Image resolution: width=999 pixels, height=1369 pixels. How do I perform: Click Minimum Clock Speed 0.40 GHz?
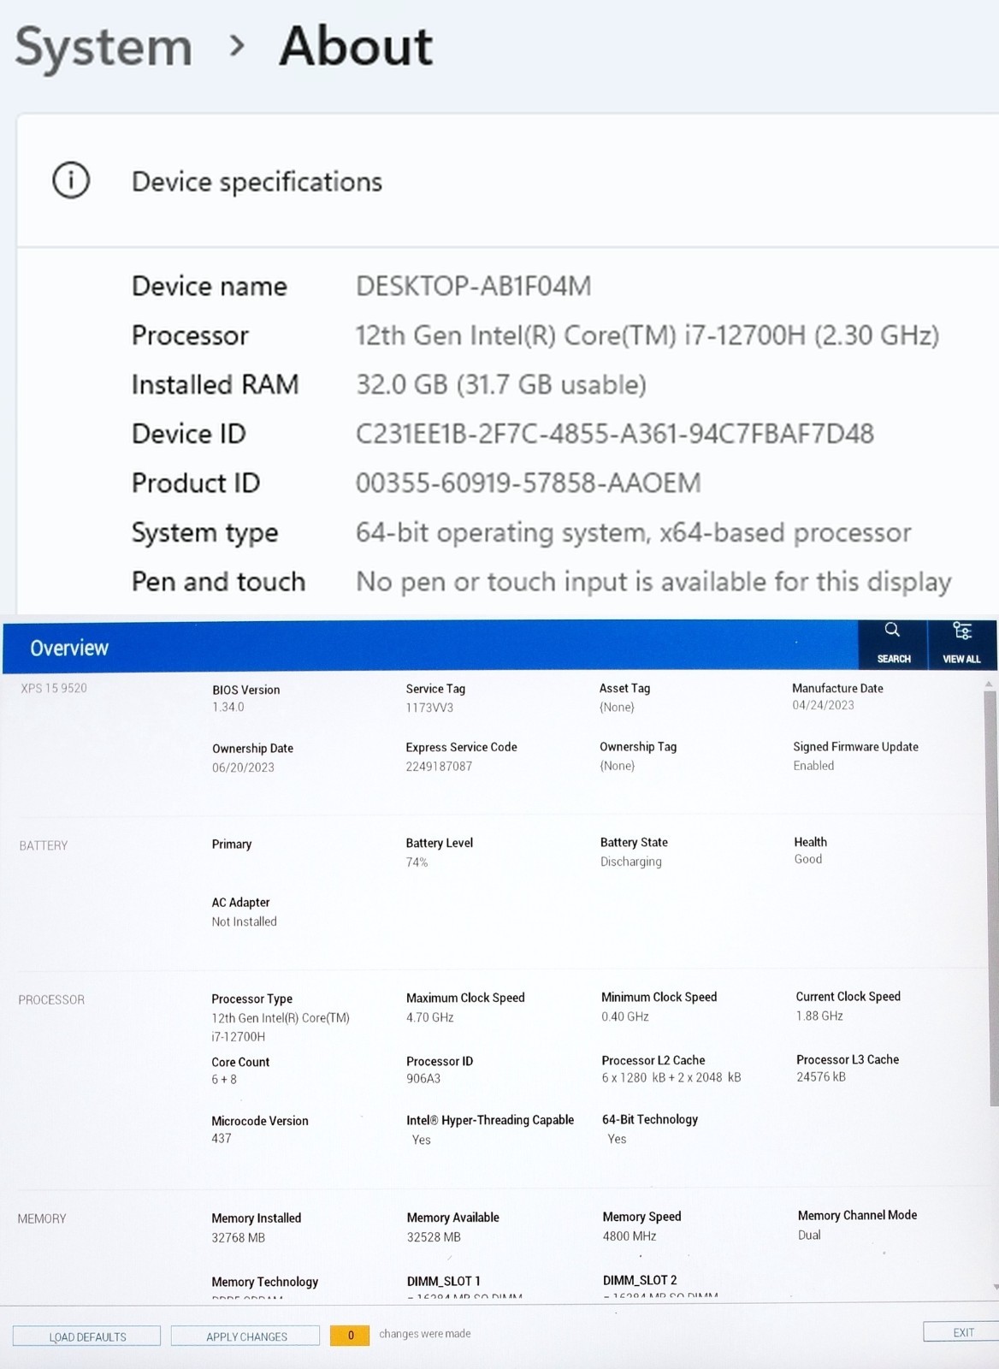pos(625,1016)
